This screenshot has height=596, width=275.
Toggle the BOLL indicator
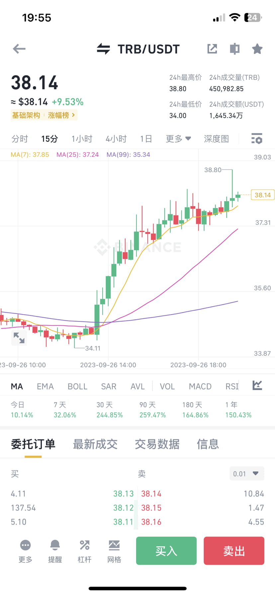[x=77, y=386]
